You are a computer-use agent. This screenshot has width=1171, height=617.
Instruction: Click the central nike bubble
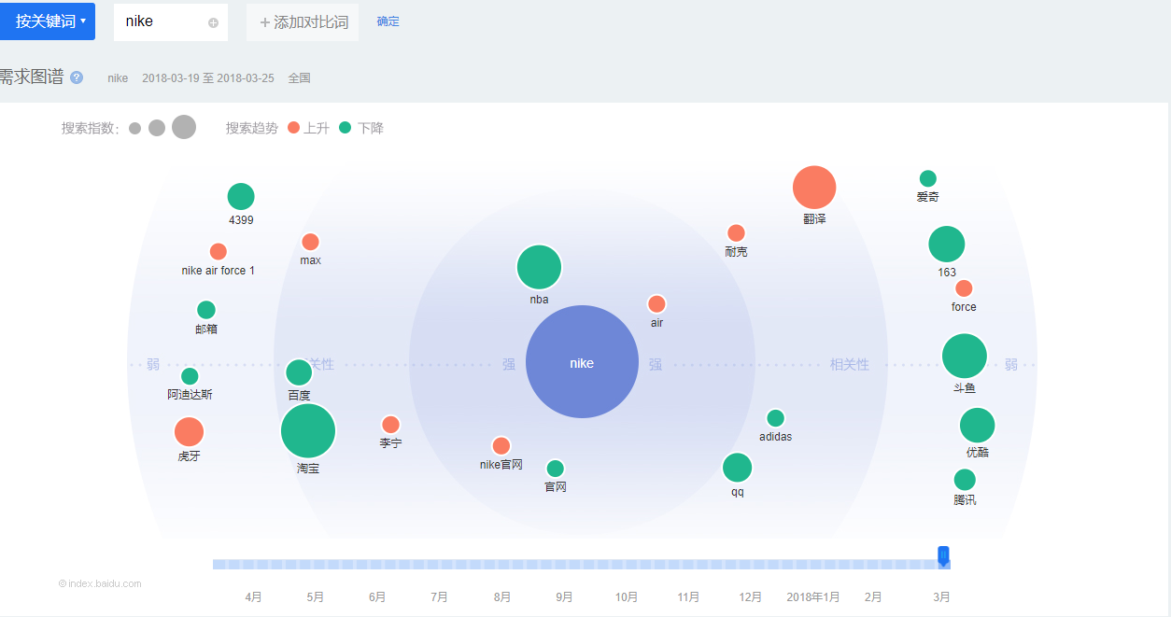coord(582,362)
